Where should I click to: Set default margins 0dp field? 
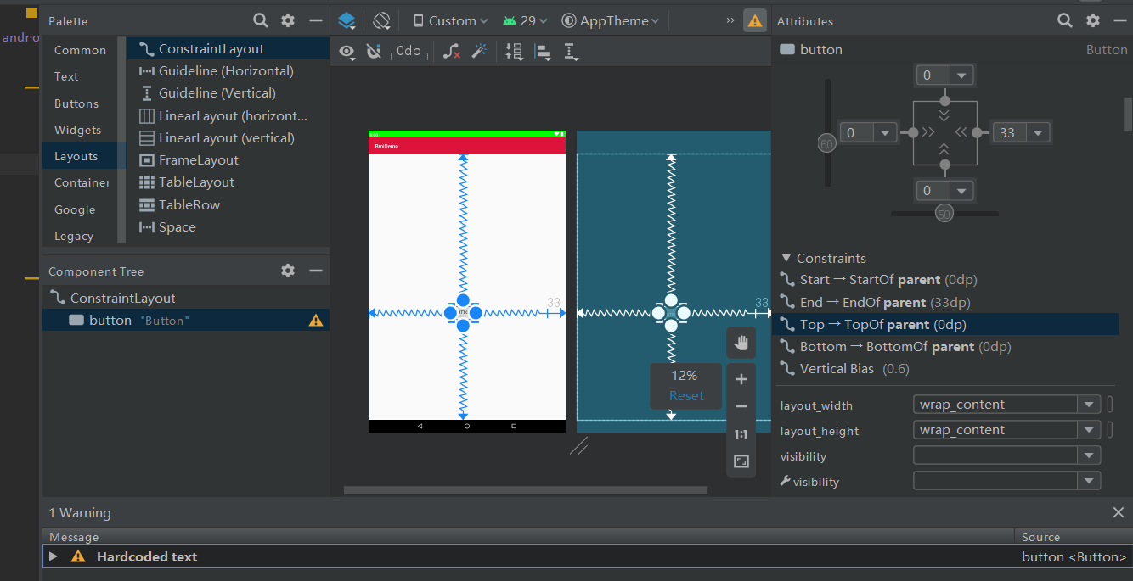click(409, 52)
